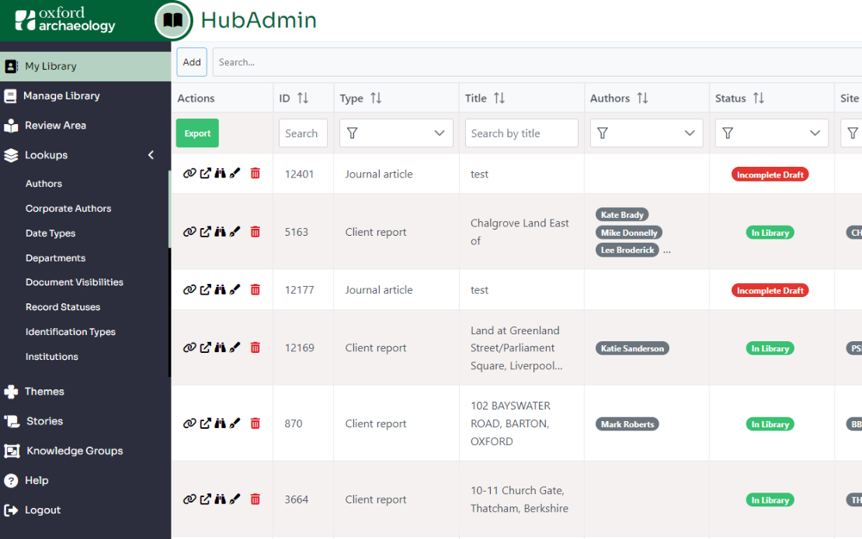Click link icon for record 3664
Viewport: 862px width, 539px height.
click(189, 499)
